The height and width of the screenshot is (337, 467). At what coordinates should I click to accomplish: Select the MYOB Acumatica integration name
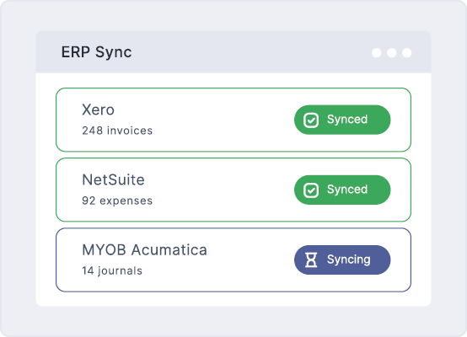pyautogui.click(x=144, y=249)
